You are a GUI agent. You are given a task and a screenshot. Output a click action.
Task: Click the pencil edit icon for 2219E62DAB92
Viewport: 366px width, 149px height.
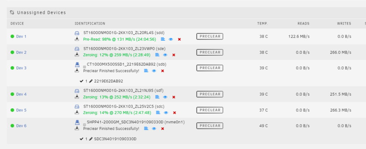click(x=91, y=81)
